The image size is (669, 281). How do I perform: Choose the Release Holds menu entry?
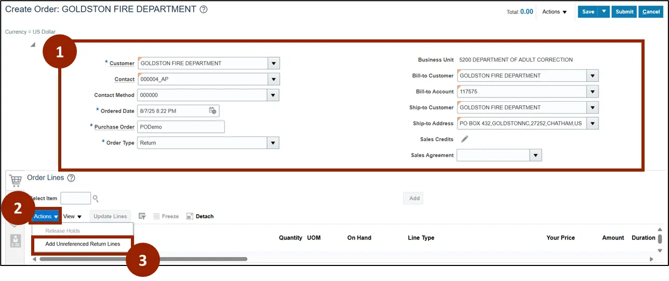point(62,231)
